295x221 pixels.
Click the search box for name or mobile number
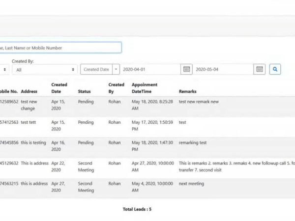[60, 48]
